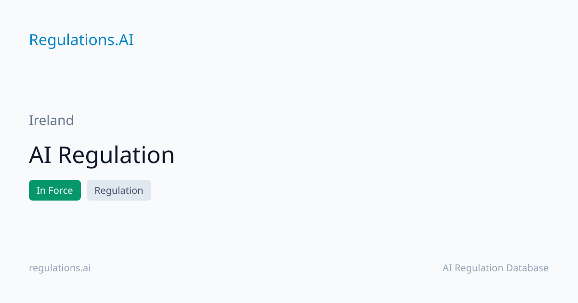Click the '.AI' part of the logo
578x303 pixels.
click(124, 40)
